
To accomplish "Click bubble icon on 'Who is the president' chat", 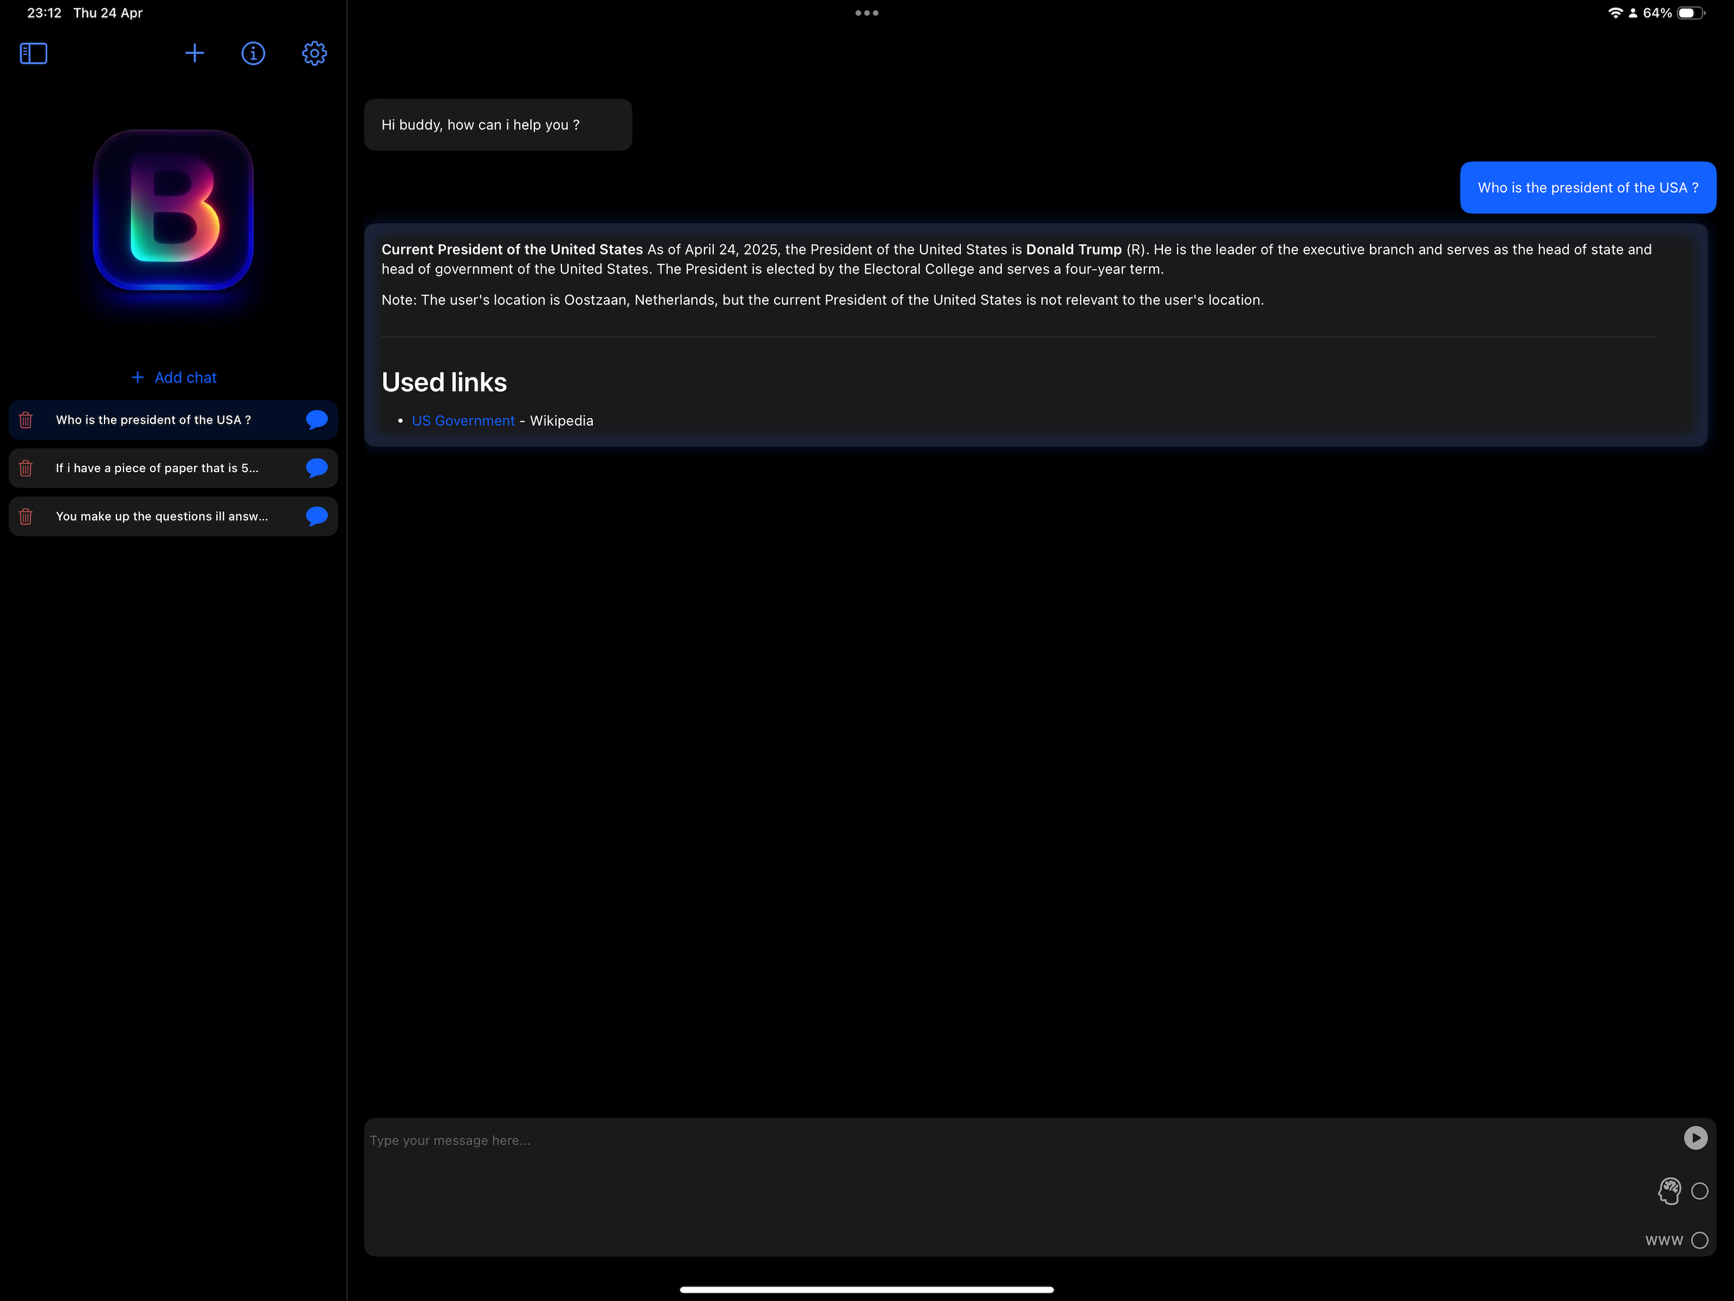I will pos(317,420).
